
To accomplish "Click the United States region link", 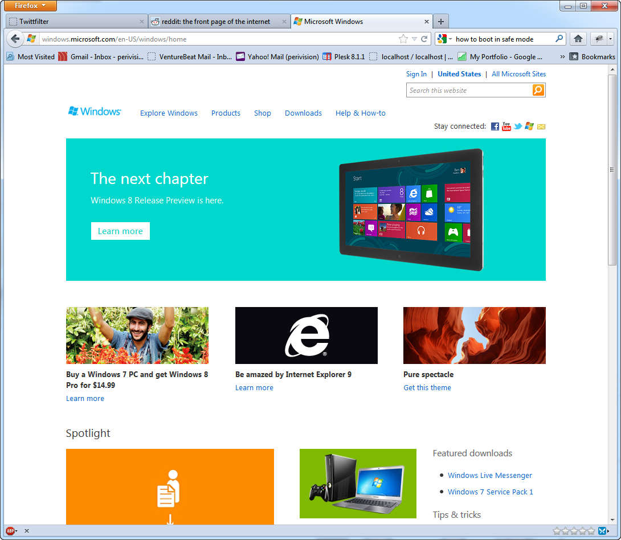I will tap(459, 73).
